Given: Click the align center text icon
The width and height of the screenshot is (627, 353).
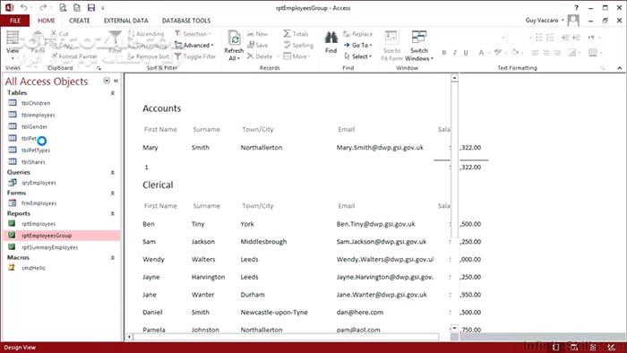Looking at the screenshot, I should coord(546,52).
